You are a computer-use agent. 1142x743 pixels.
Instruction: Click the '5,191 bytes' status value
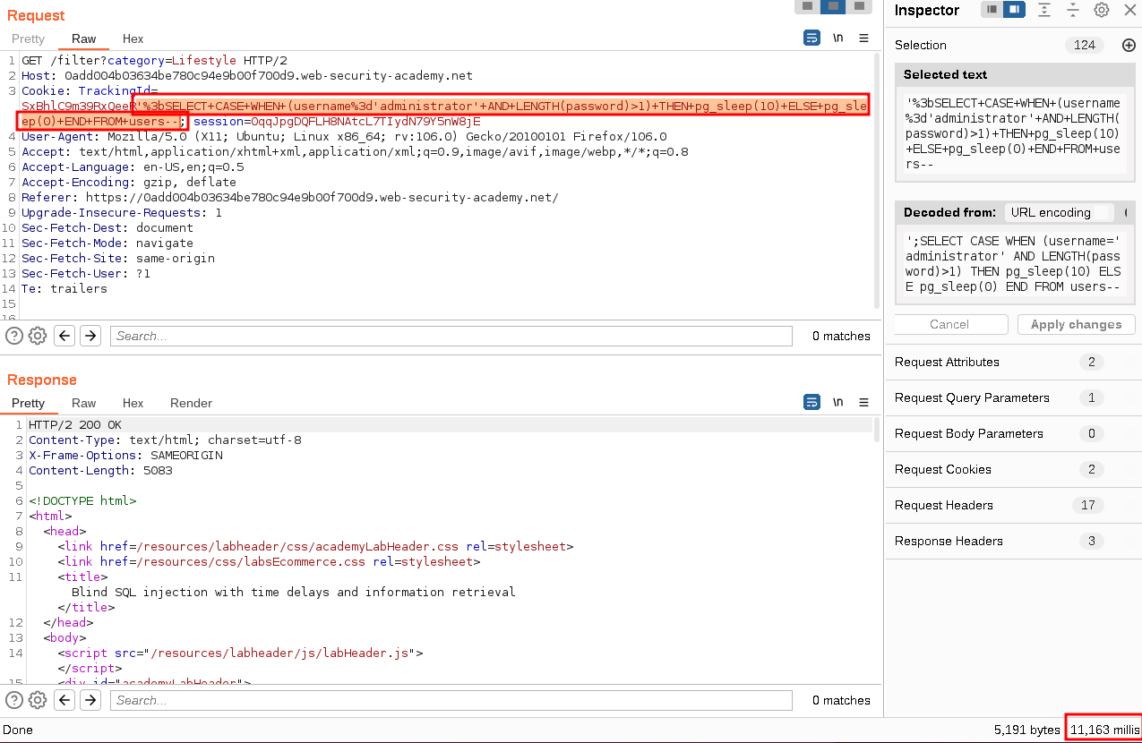pyautogui.click(x=1027, y=730)
